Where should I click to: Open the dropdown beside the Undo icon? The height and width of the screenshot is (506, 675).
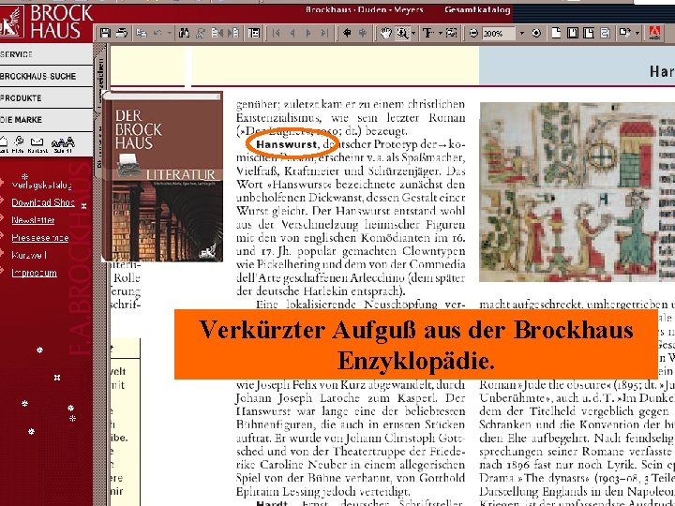(169, 33)
